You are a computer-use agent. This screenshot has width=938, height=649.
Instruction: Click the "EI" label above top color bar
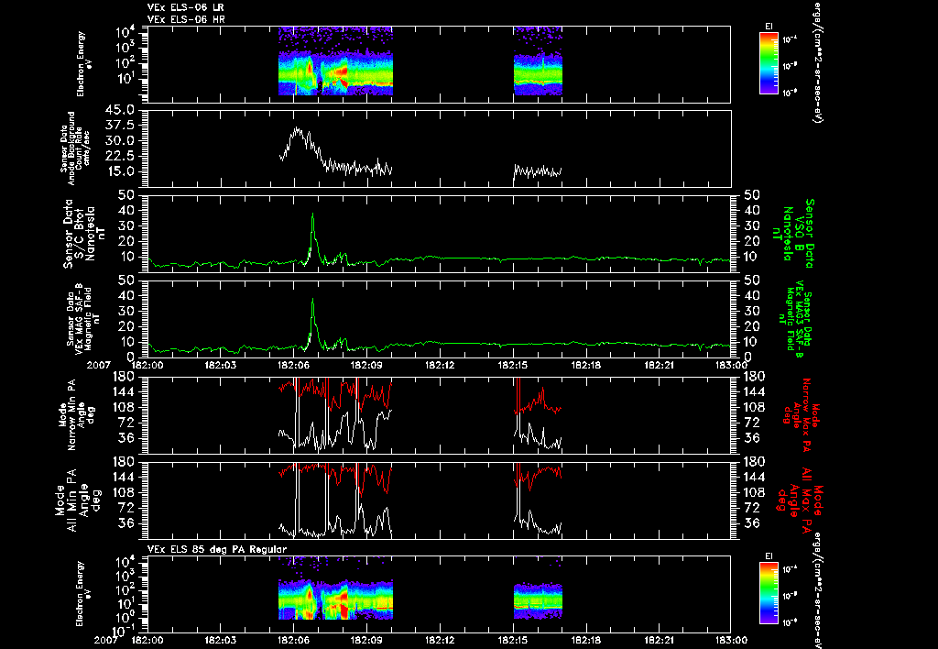(769, 26)
